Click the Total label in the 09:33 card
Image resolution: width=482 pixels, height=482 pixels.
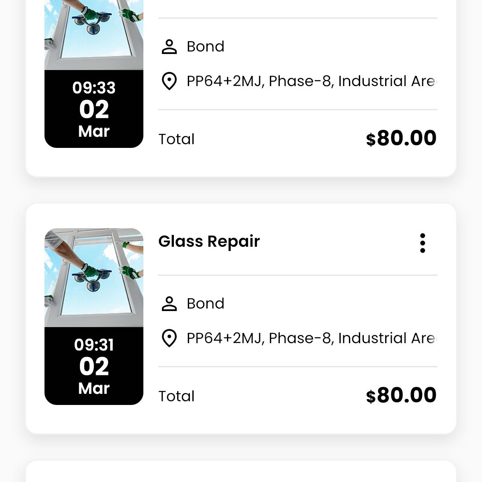176,139
